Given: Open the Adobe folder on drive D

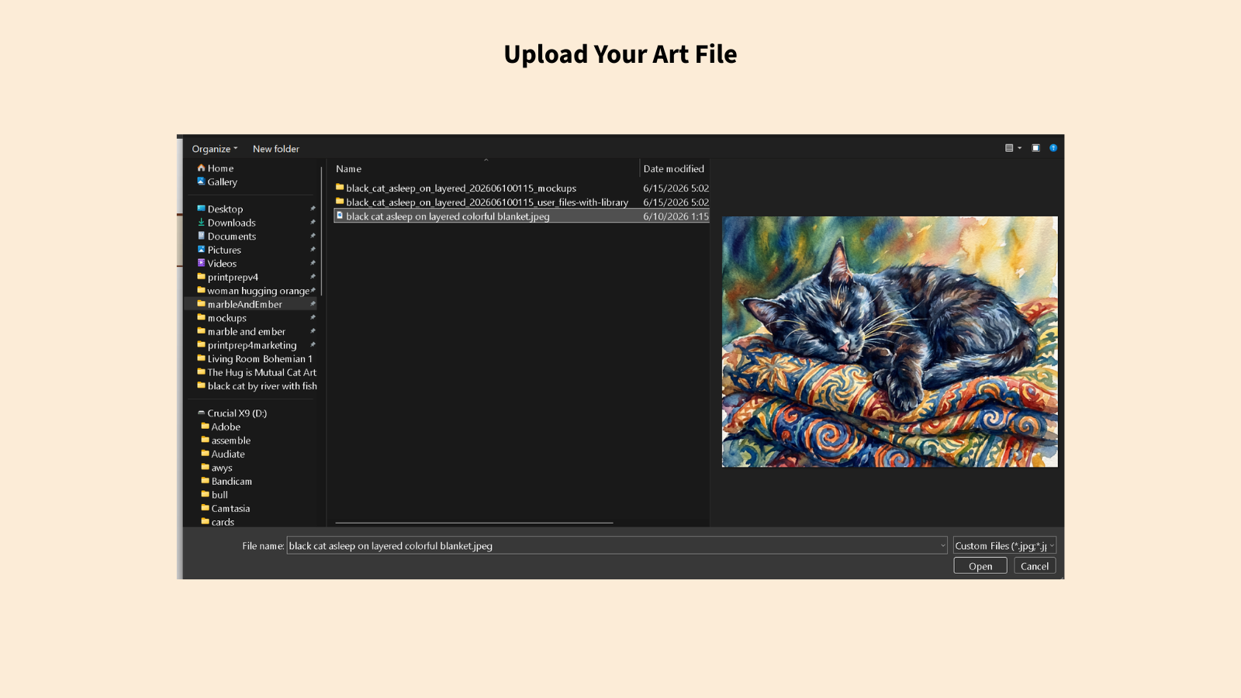Looking at the screenshot, I should click(226, 427).
